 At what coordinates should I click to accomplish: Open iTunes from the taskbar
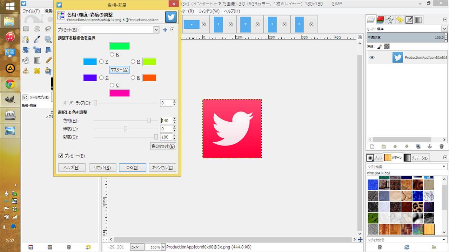coord(10,37)
